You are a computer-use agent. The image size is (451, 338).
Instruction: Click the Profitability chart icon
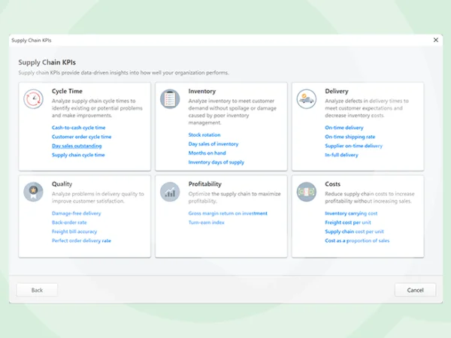tap(170, 192)
